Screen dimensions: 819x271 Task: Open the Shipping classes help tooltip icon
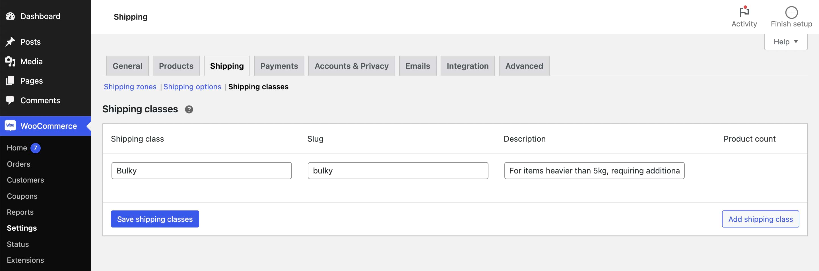coord(189,109)
